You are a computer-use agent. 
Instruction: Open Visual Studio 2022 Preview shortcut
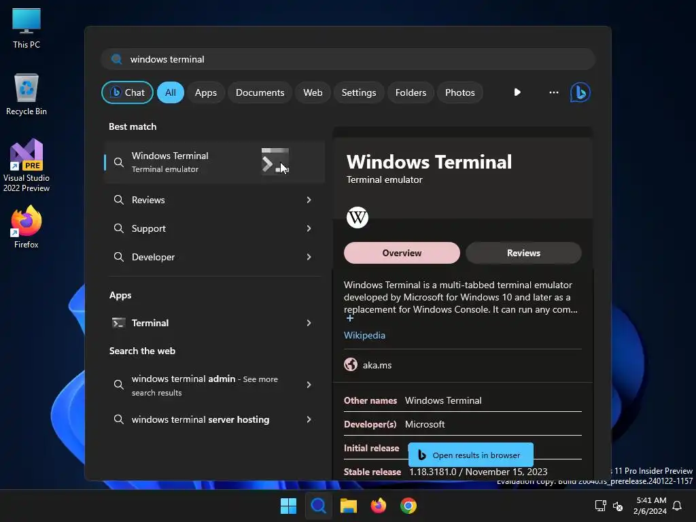pyautogui.click(x=27, y=166)
